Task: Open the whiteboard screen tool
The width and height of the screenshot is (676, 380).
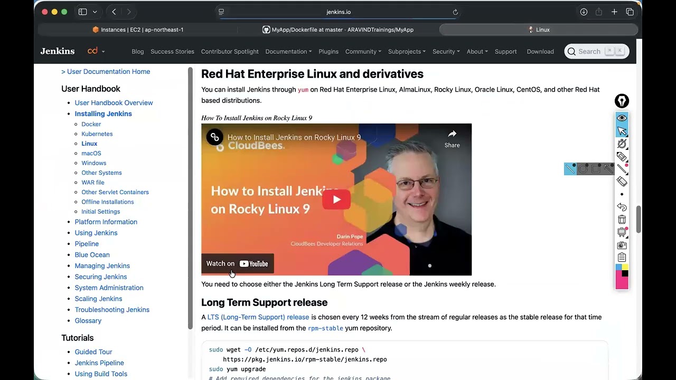Action: click(x=622, y=232)
